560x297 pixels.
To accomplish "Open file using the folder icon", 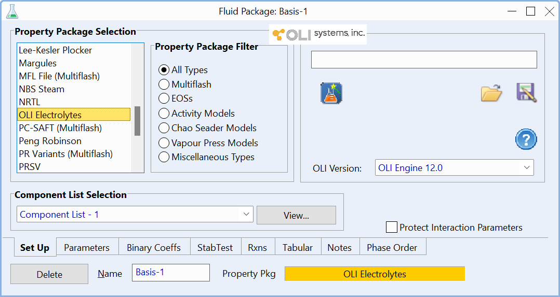I will point(491,93).
